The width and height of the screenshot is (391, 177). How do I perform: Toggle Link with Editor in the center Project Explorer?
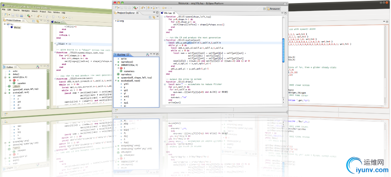[154, 17]
